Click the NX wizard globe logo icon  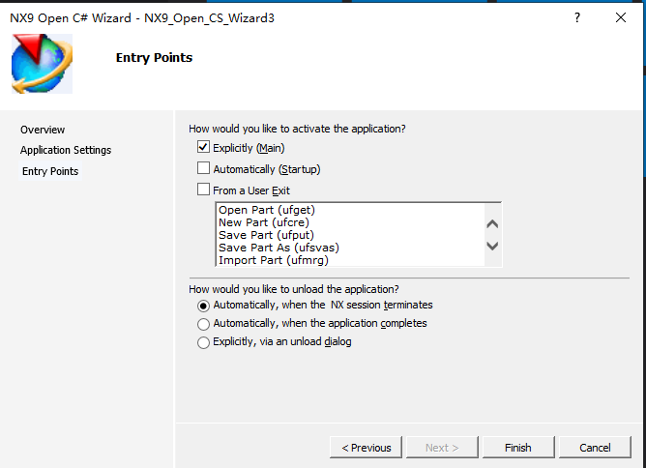point(42,63)
